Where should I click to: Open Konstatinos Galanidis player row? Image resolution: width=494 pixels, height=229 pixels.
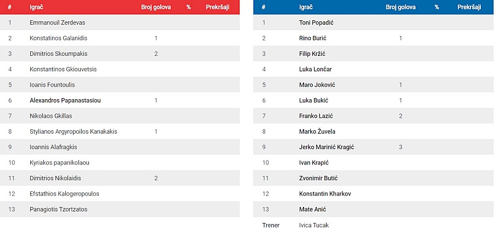click(120, 38)
